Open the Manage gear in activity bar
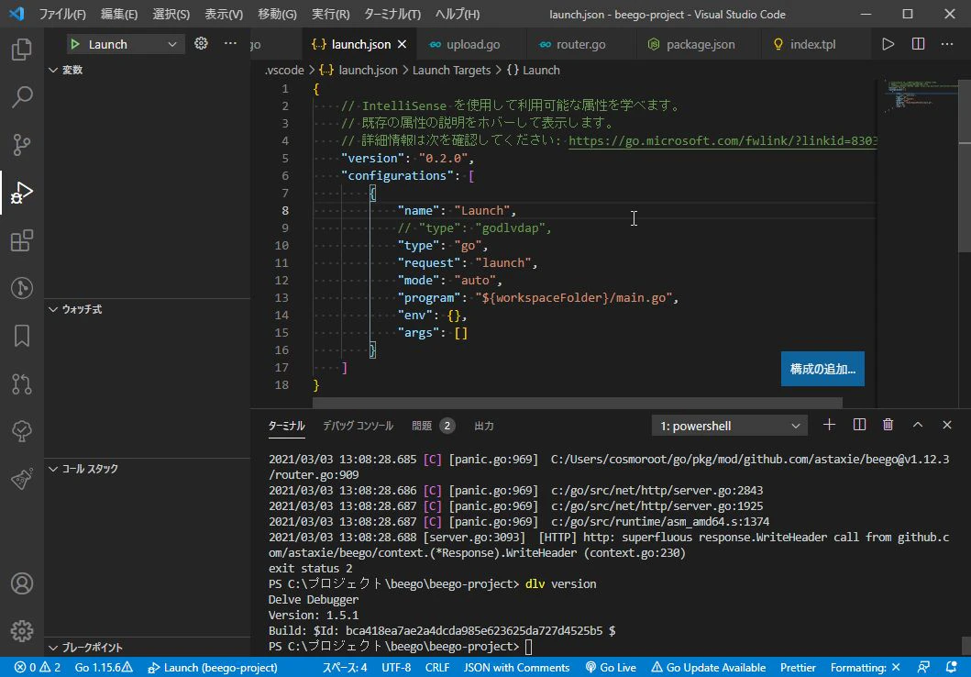This screenshot has width=971, height=677. [x=22, y=630]
